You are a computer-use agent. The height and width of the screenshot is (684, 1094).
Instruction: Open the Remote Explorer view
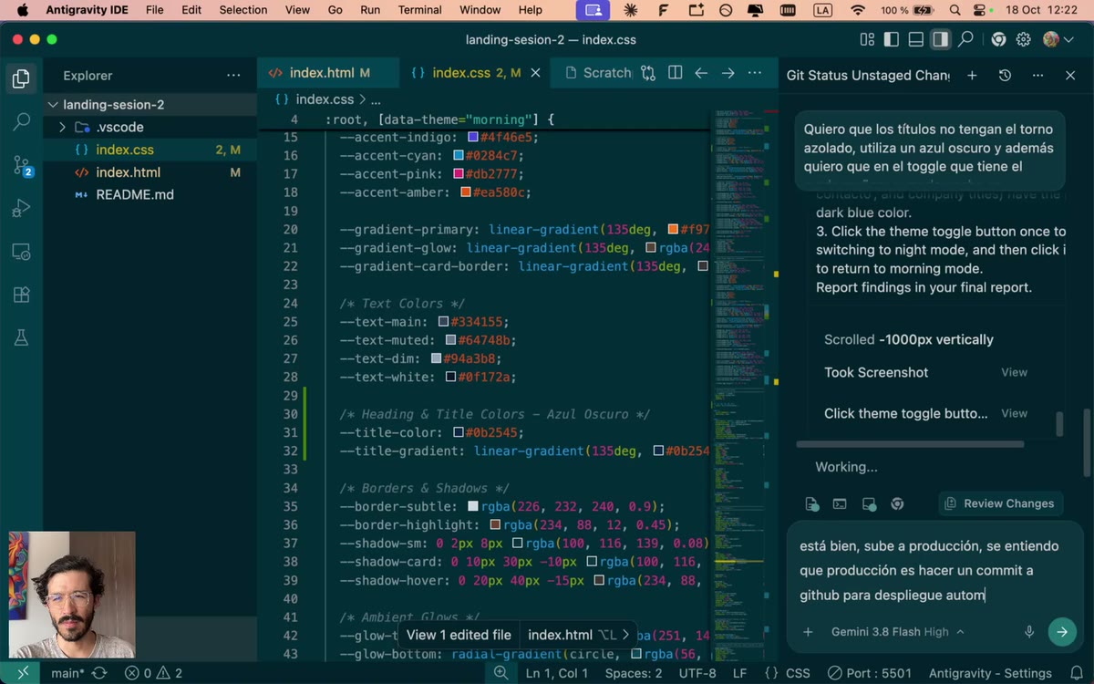pos(21,252)
